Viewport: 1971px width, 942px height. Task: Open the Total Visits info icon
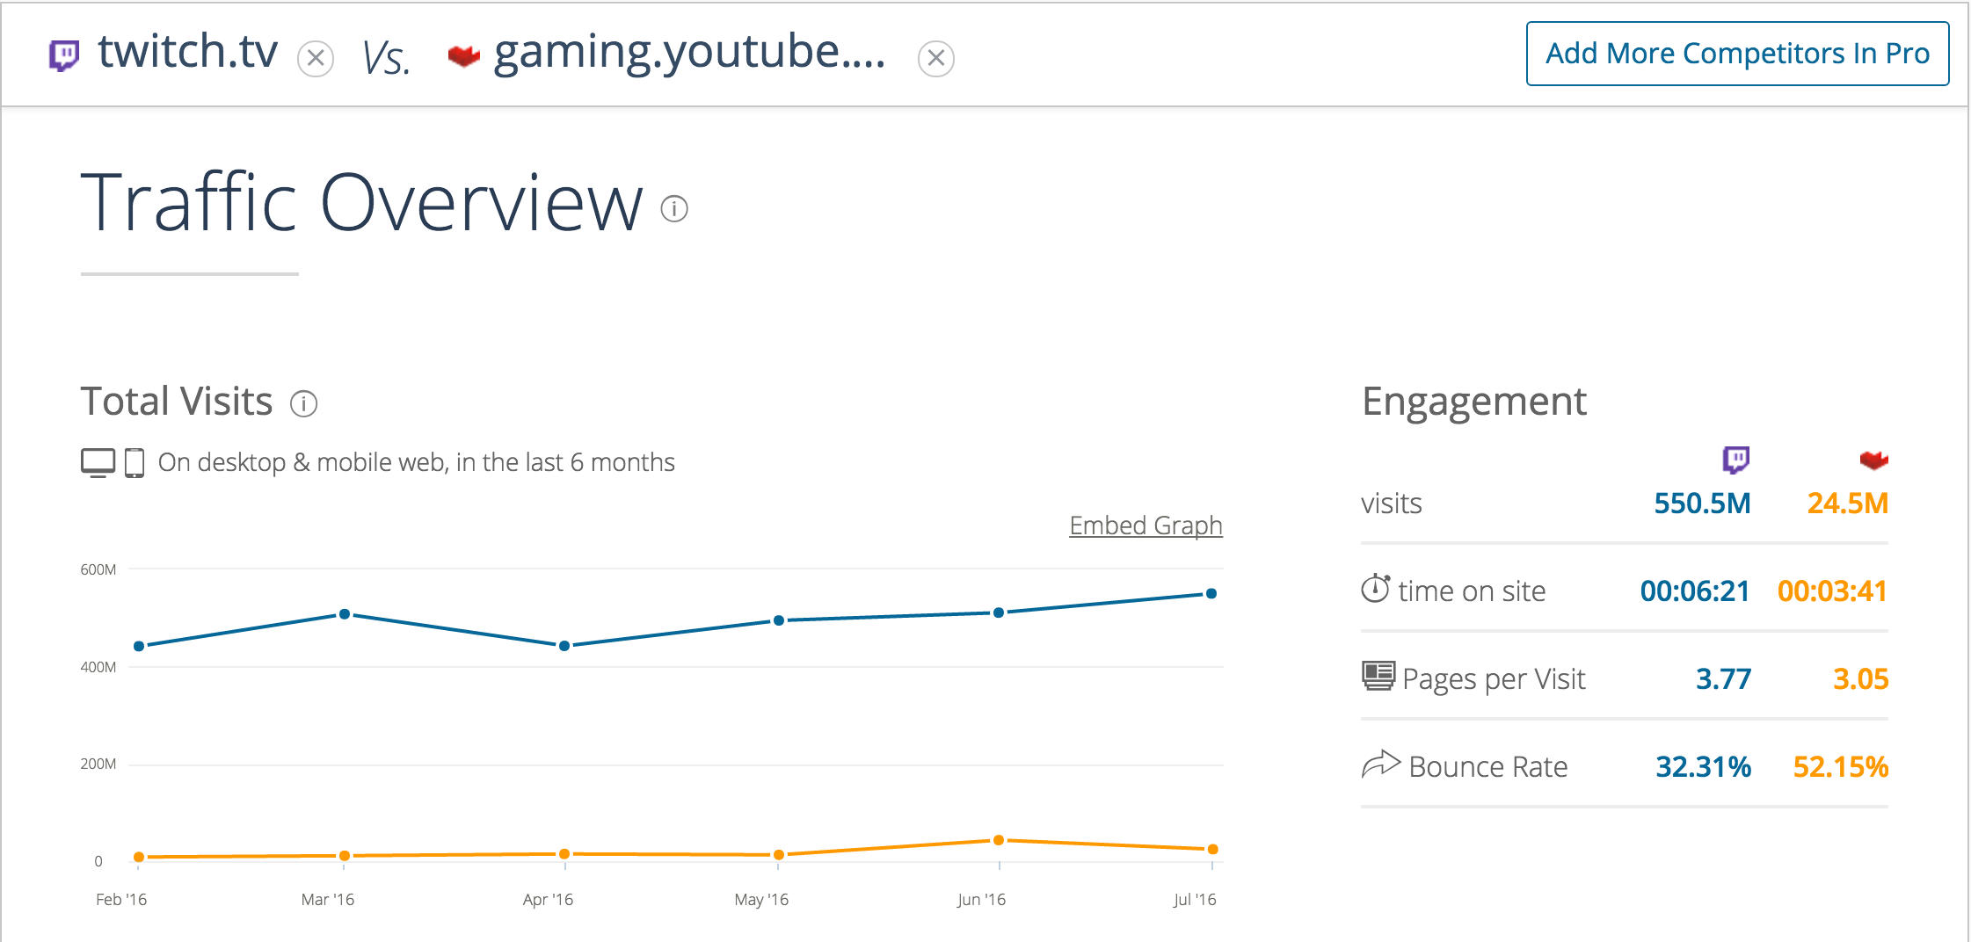pos(303,403)
